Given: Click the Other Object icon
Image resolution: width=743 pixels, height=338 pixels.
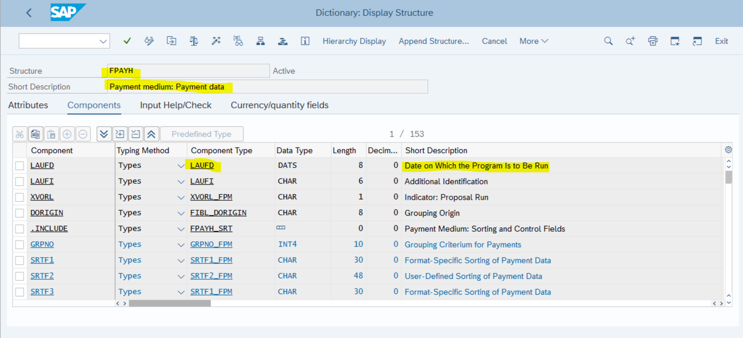Looking at the screenshot, I should coord(172,41).
